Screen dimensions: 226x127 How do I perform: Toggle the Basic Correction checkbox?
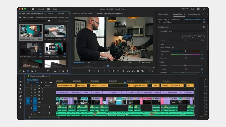click(204, 27)
